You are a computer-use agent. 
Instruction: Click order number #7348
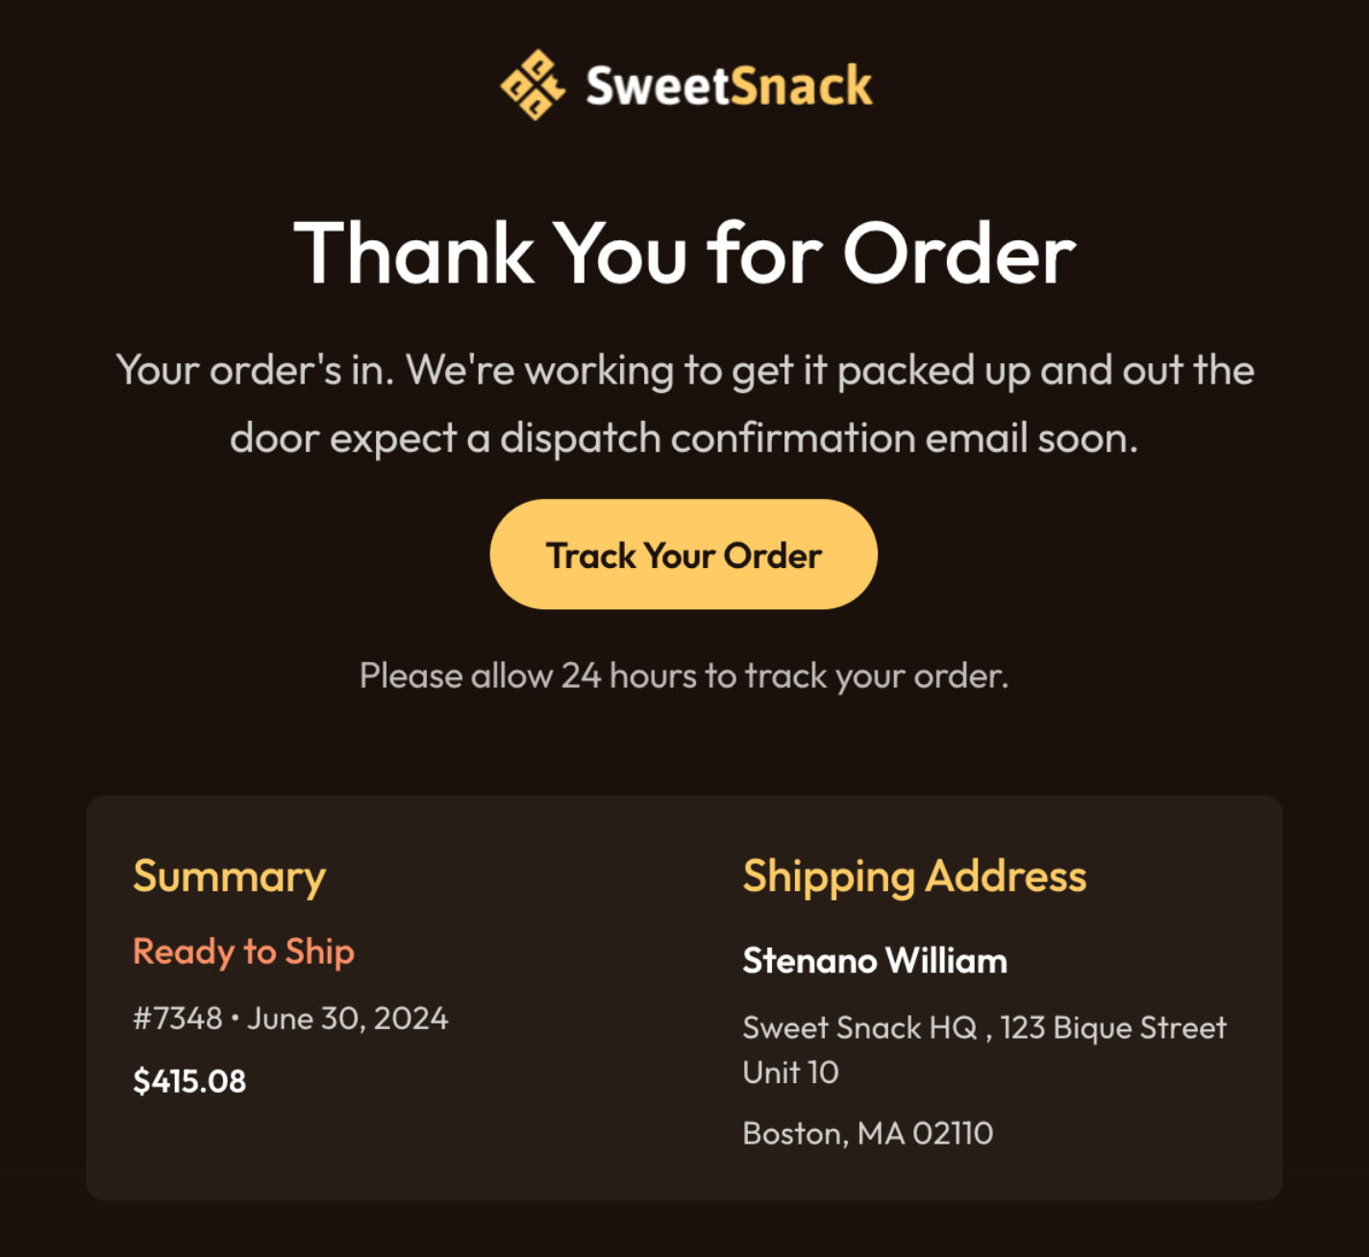tap(178, 1019)
